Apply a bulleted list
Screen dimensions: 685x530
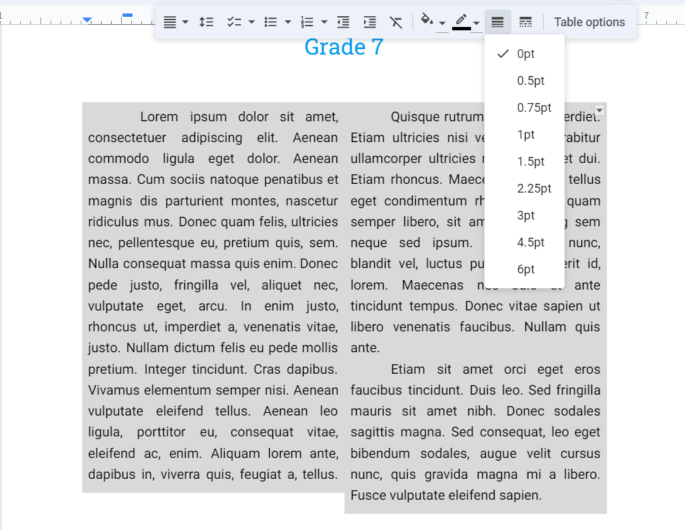[x=272, y=22]
